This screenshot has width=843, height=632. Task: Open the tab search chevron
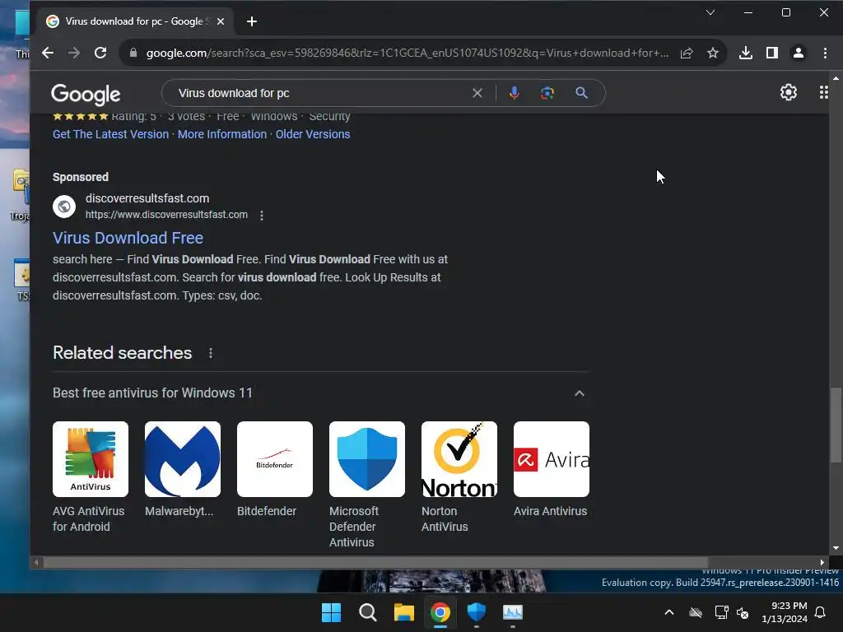(x=710, y=12)
